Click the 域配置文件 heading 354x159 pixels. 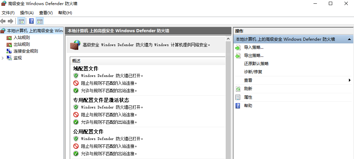click(86, 68)
